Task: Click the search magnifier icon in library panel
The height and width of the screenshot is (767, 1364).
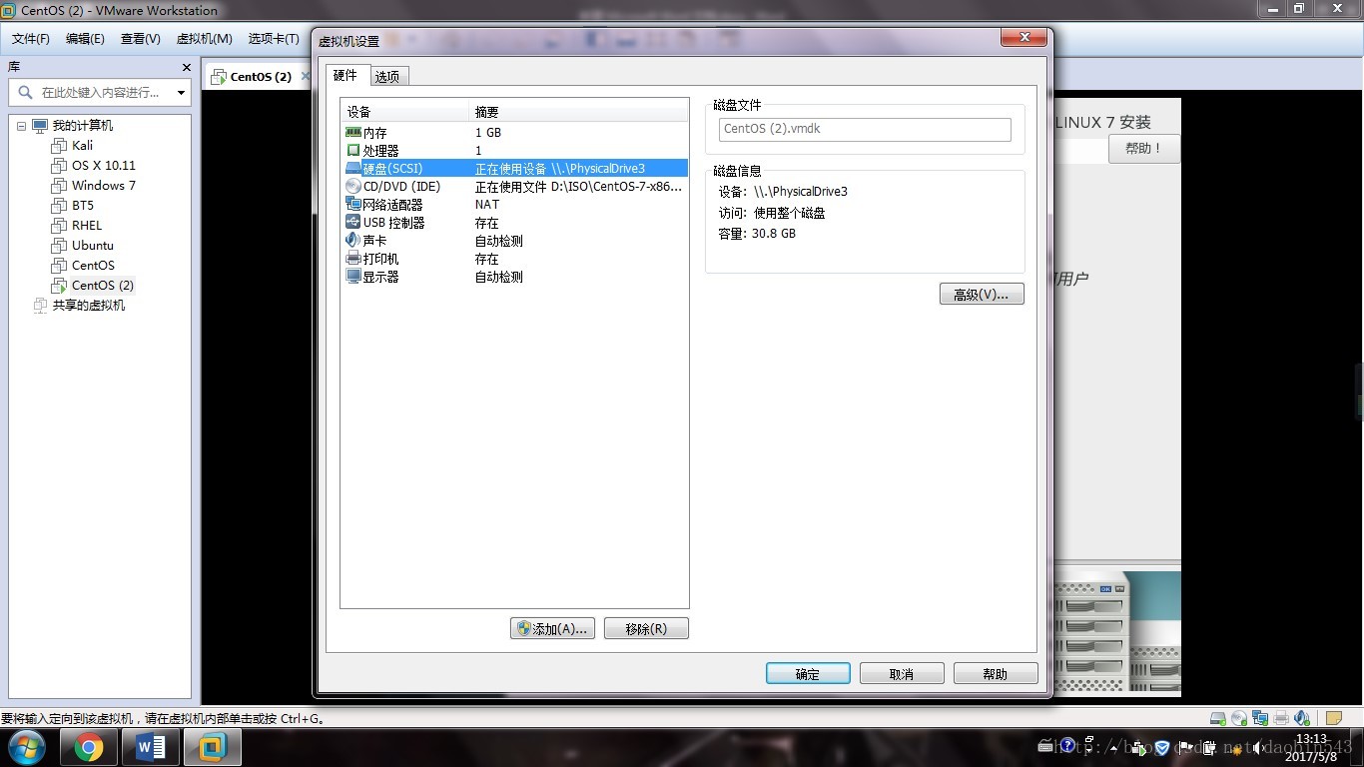Action: tap(24, 92)
